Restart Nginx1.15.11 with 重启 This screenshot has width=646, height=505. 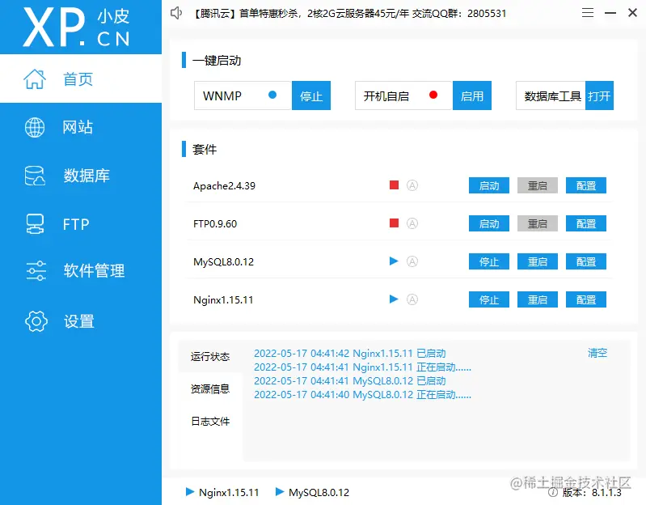tap(537, 299)
